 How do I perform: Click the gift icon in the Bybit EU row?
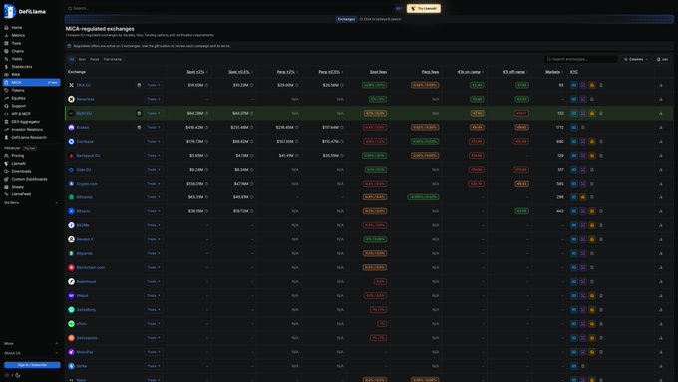click(139, 113)
